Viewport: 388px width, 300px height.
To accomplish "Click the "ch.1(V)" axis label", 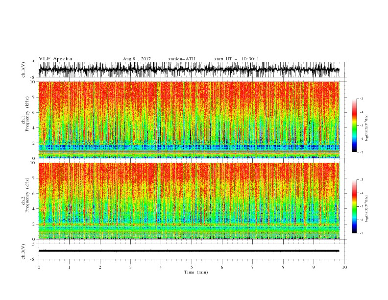I will point(24,70).
